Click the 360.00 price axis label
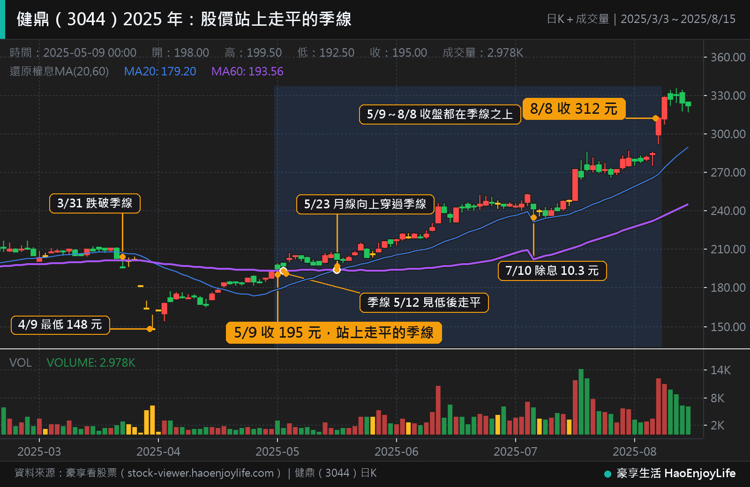This screenshot has height=487, width=750. point(727,57)
